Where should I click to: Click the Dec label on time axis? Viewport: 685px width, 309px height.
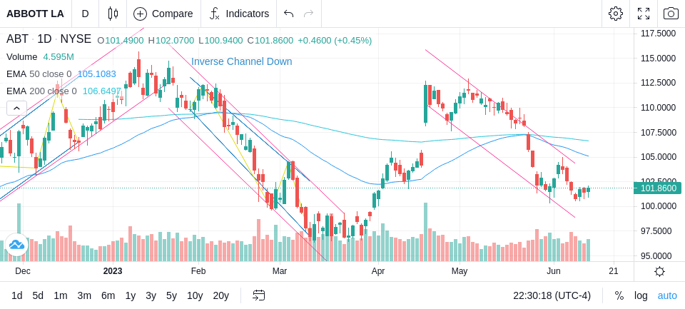23,271
